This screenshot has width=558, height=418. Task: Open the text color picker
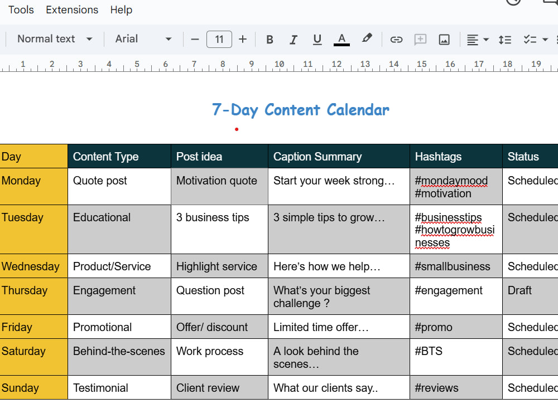click(x=341, y=40)
